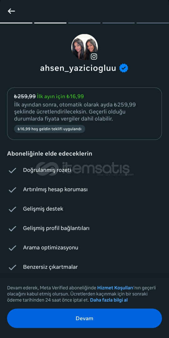Continue with the Devam button
Image resolution: width=169 pixels, height=338 pixels.
pyautogui.click(x=84, y=318)
